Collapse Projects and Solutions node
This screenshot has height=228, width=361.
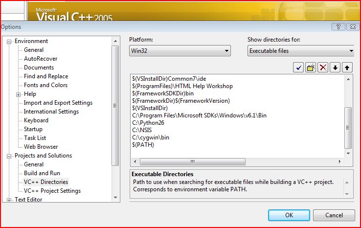[x=9, y=156]
